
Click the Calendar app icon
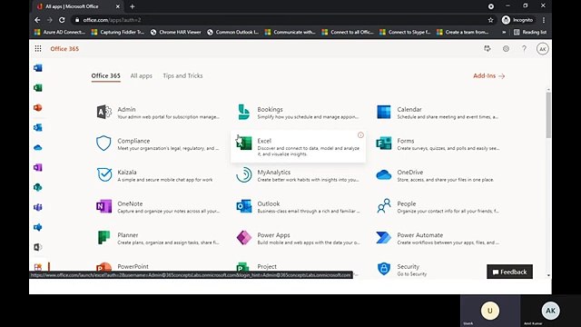[x=383, y=112]
